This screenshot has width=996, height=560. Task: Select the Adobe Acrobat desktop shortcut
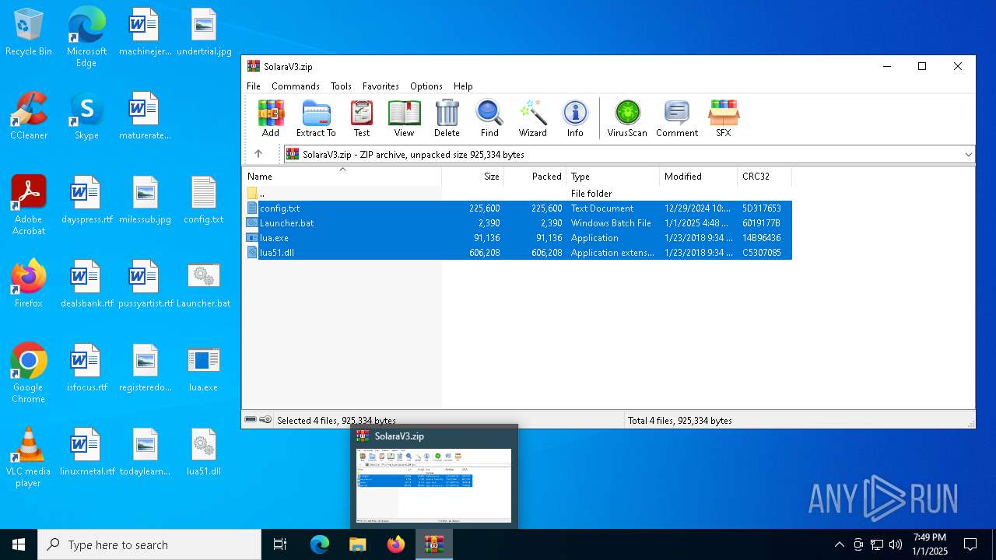click(29, 205)
